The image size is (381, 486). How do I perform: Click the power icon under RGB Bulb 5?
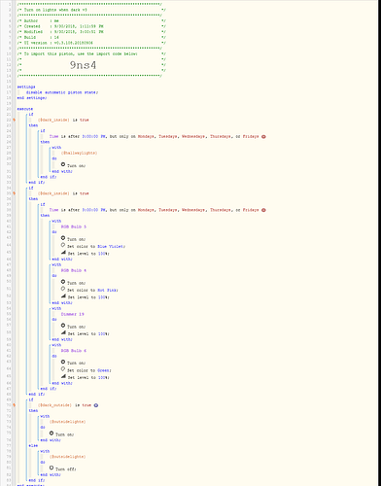pyautogui.click(x=63, y=238)
